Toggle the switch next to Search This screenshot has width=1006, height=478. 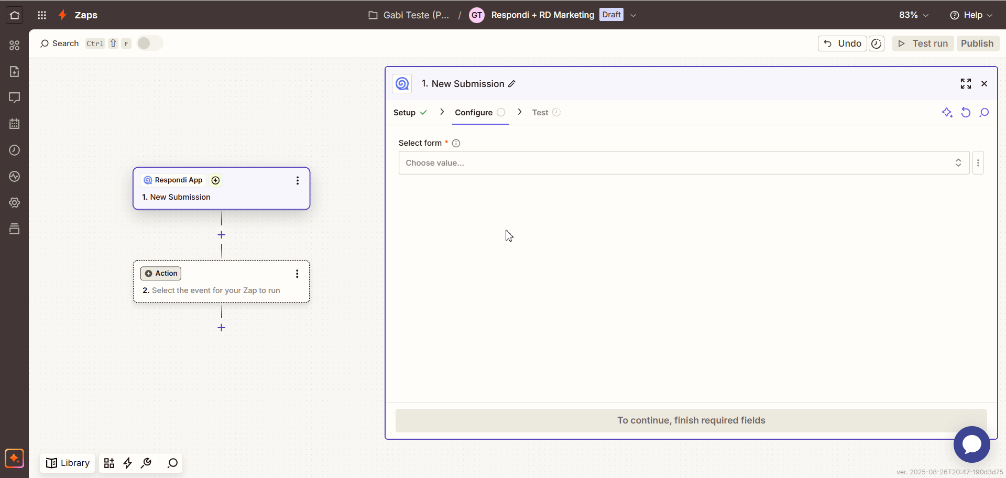point(150,44)
